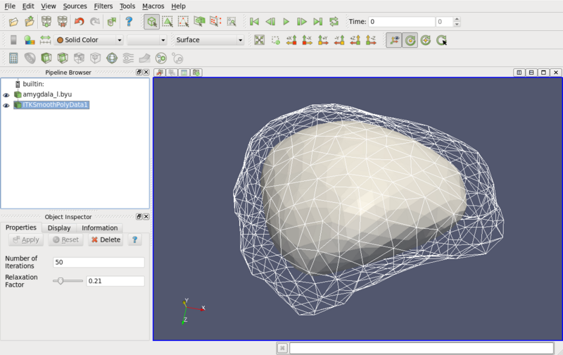
Task: Set view direction to +X
Action: [x=291, y=40]
